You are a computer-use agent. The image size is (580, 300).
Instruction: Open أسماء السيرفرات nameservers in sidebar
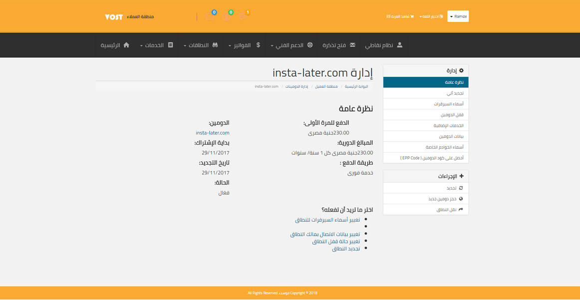point(426,104)
